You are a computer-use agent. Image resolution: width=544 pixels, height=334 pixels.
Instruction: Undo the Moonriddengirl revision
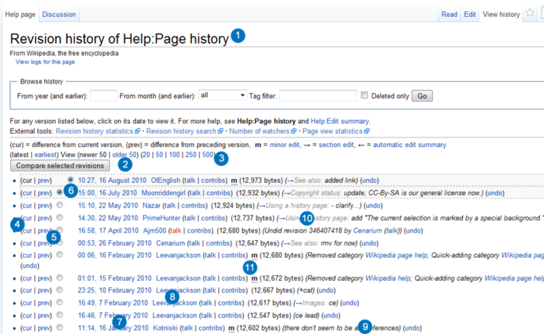pos(495,193)
